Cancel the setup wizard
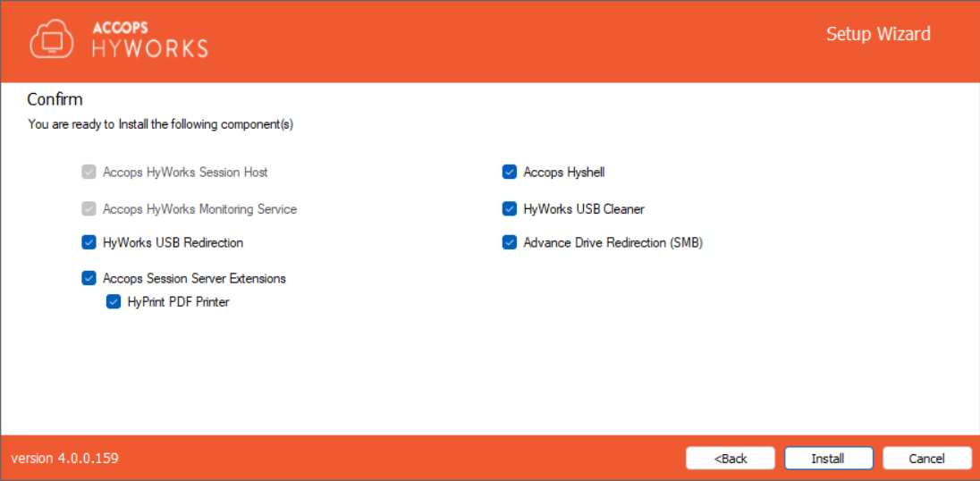This screenshot has width=980, height=481. (926, 459)
